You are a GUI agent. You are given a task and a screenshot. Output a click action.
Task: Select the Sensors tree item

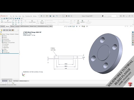[x=4, y=37]
